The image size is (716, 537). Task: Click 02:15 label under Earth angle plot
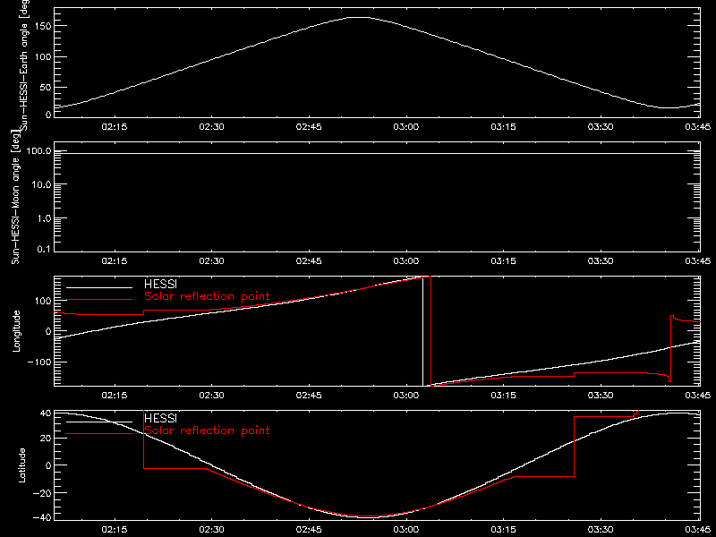click(115, 126)
